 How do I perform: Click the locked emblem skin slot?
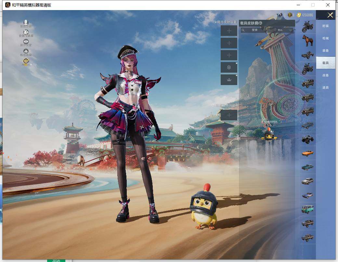point(229,68)
